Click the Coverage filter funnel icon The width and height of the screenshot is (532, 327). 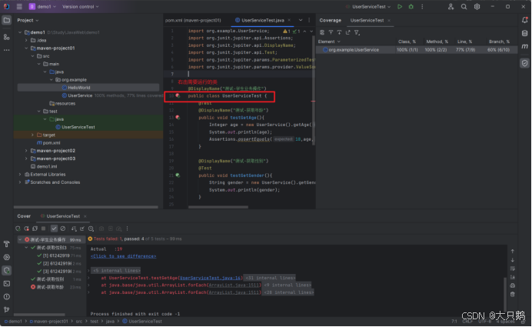tap(357, 32)
